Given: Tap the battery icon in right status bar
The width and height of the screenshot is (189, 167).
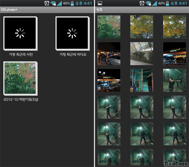Looking at the screenshot, I should click(167, 3).
